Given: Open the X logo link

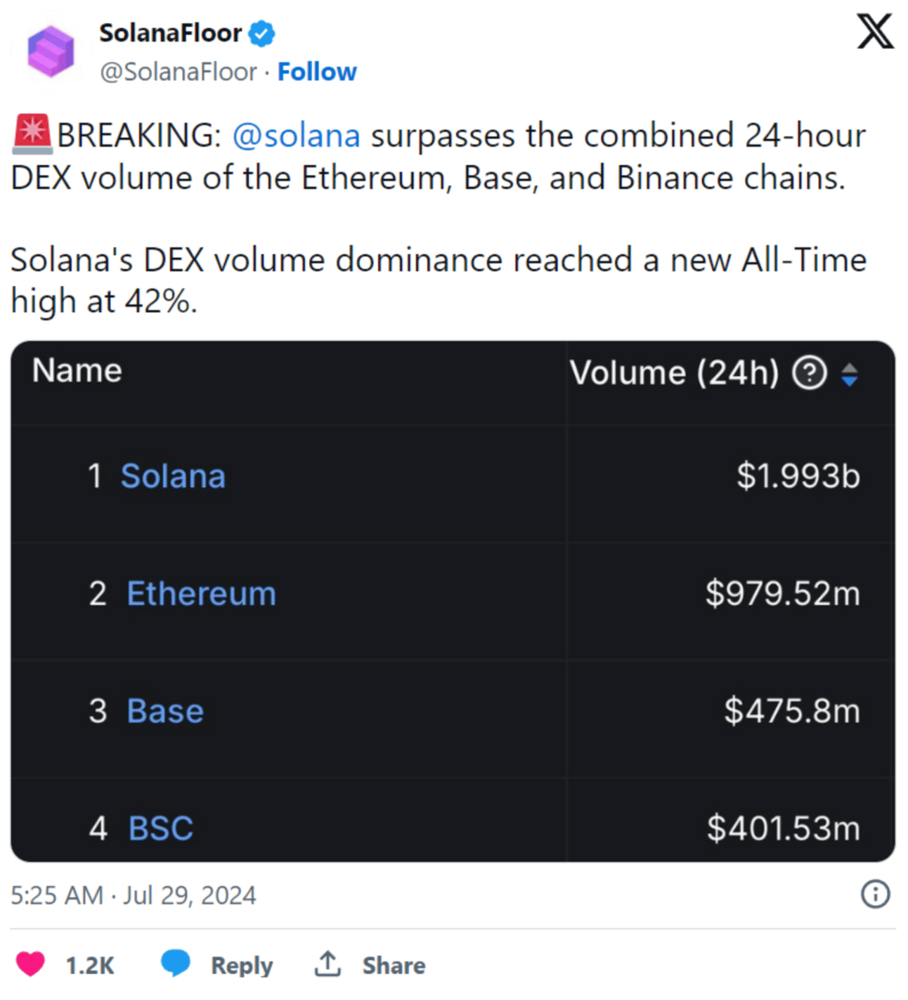Looking at the screenshot, I should 875,32.
